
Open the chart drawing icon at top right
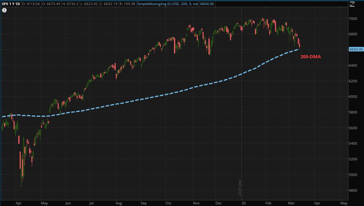[352, 4]
